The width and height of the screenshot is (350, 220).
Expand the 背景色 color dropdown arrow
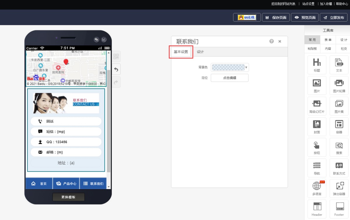(246, 68)
